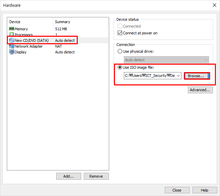Open Advanced CD/DVD settings
This screenshot has height=196, width=220.
pyautogui.click(x=200, y=90)
